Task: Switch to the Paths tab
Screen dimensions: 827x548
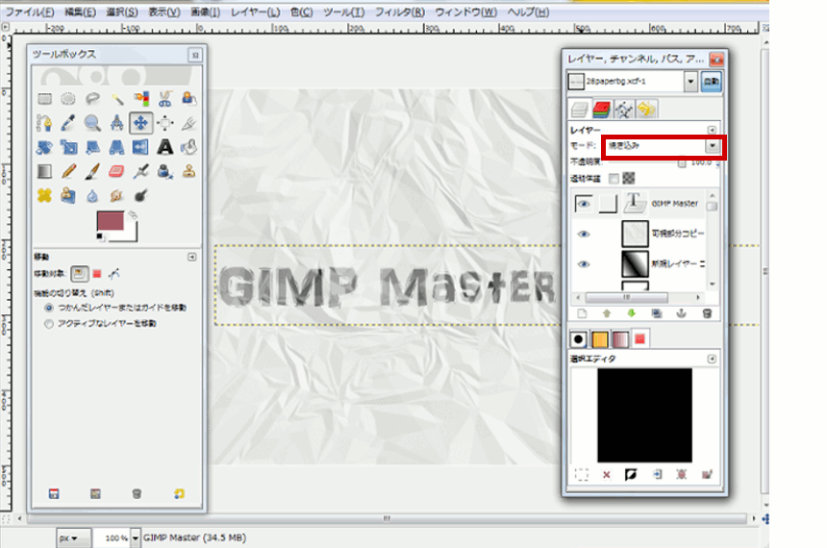Action: (x=623, y=110)
